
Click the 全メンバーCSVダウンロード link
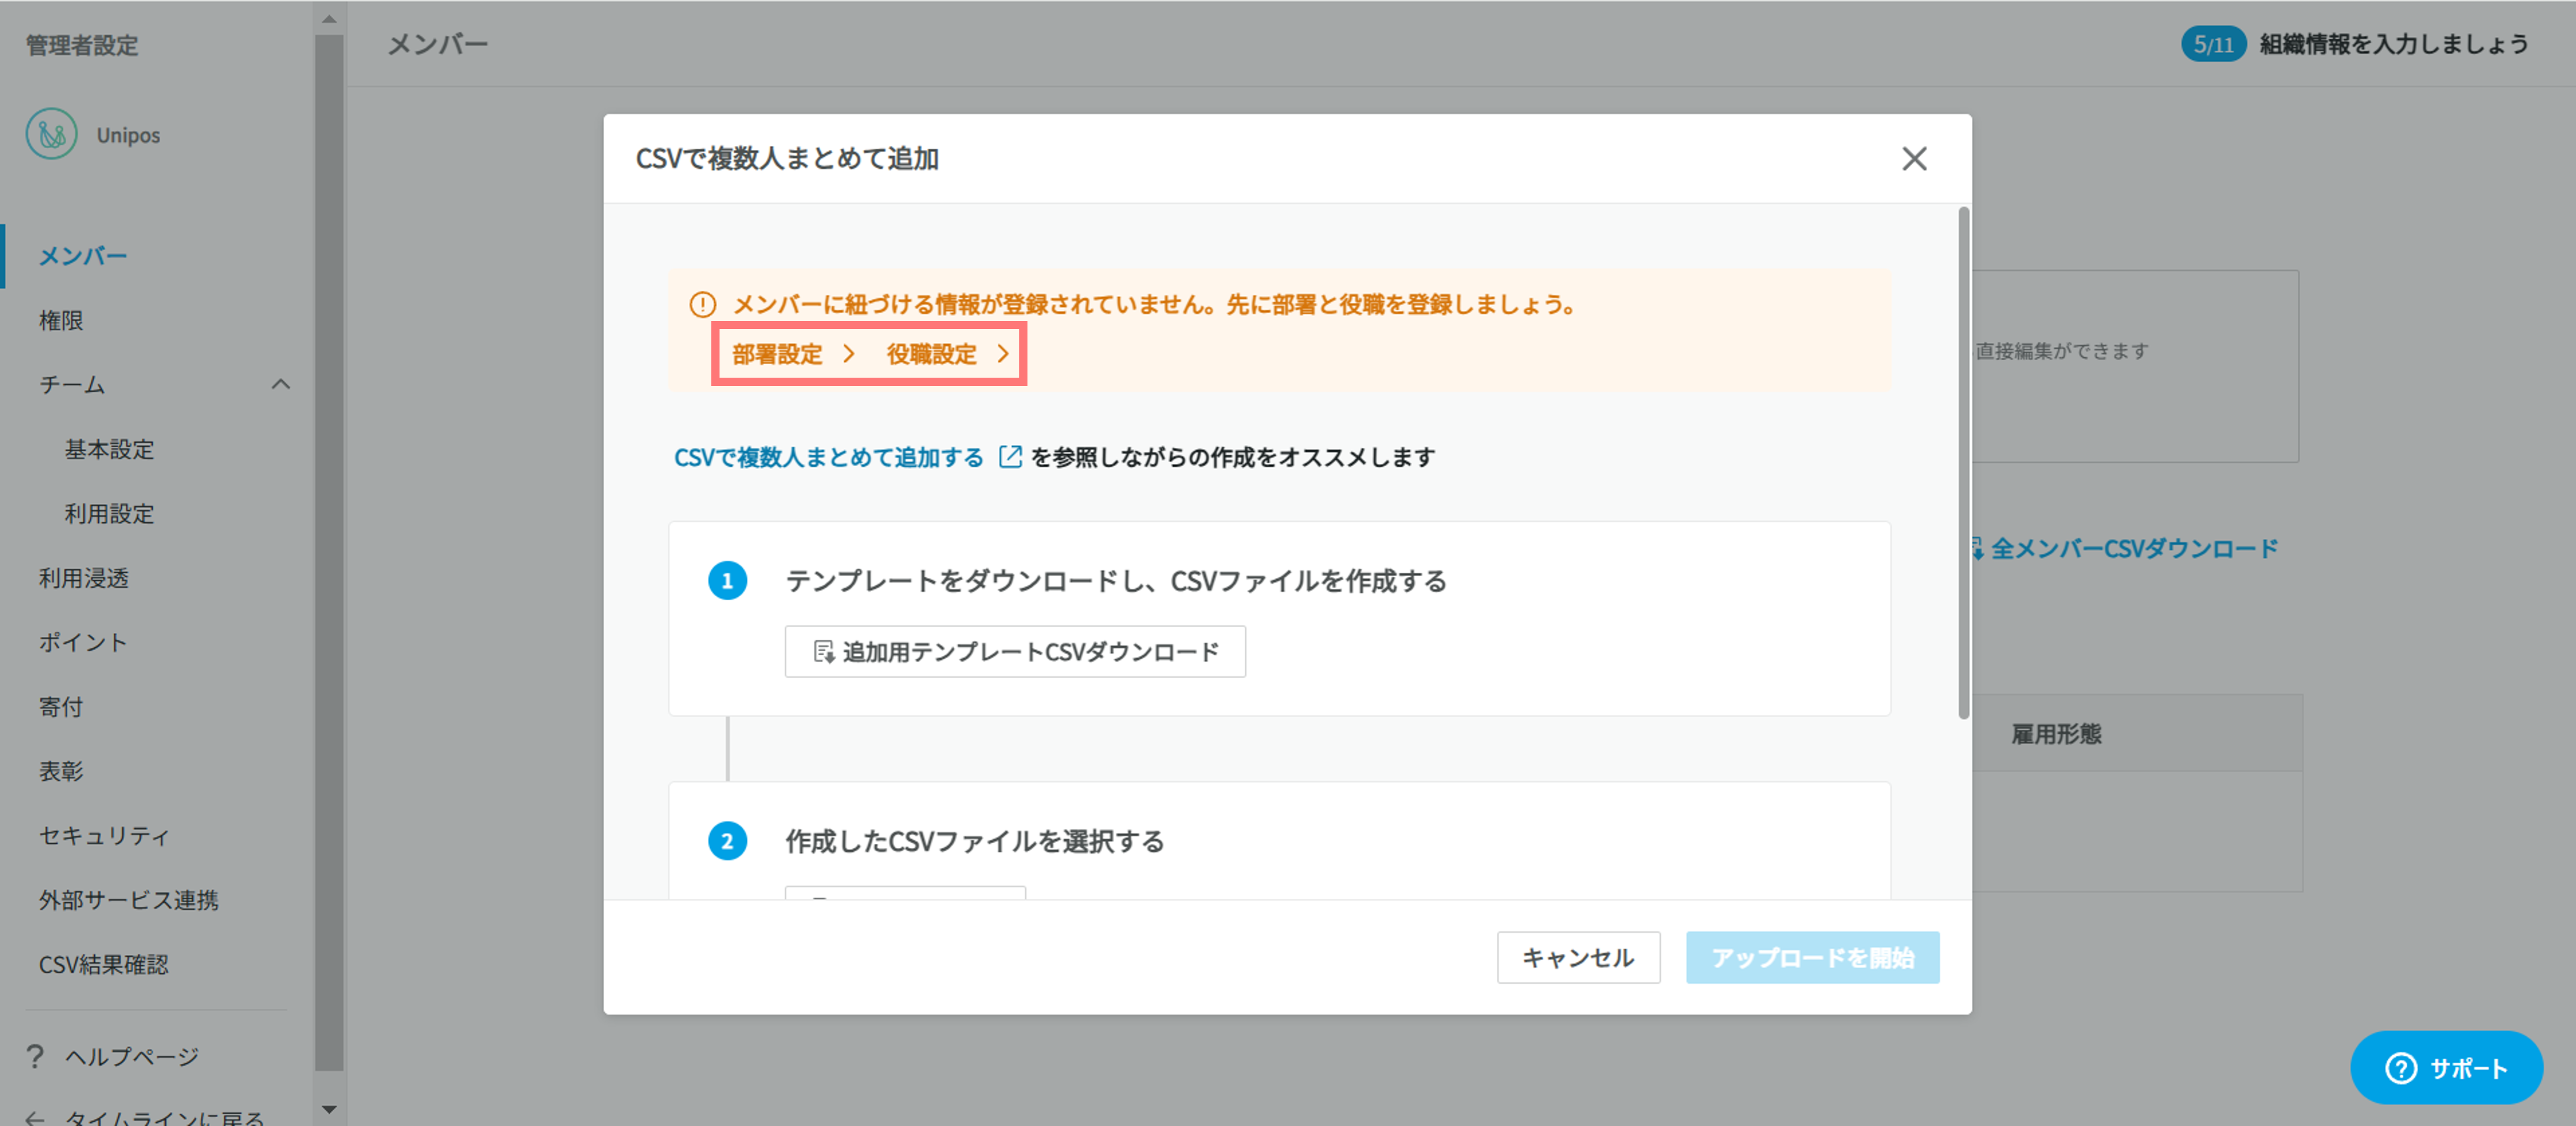coord(2134,548)
